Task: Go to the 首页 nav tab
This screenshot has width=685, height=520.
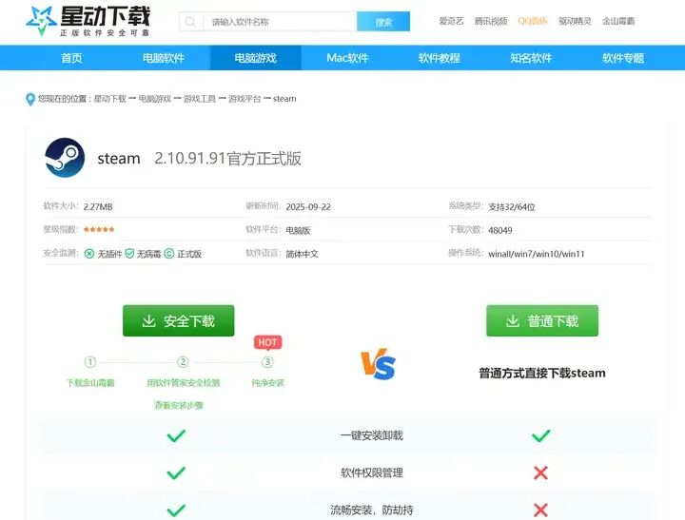Action: [x=71, y=58]
